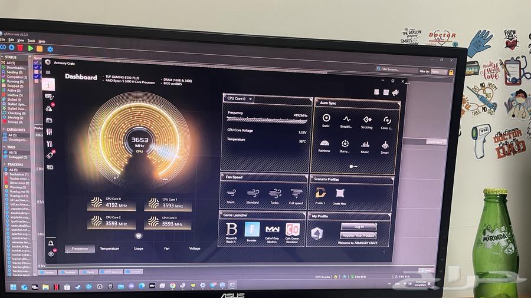Open qBittorrent Help menu
The width and height of the screenshot is (531, 298).
tap(42, 41)
